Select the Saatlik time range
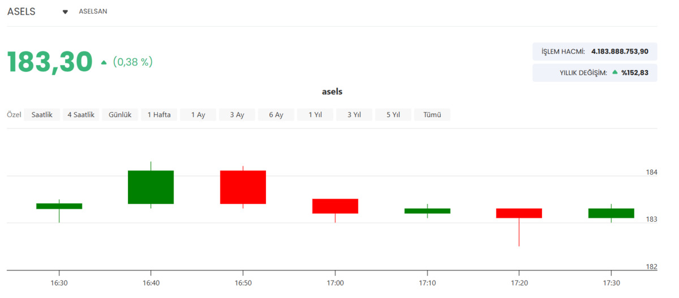The width and height of the screenshot is (679, 298). pos(42,115)
